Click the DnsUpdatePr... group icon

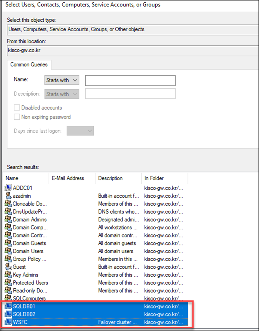pyautogui.click(x=8, y=212)
